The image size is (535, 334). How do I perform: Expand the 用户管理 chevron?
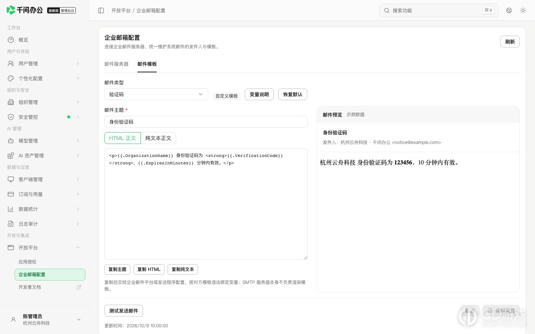pos(78,63)
